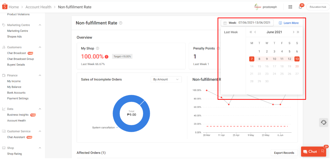
Task: Click the Learn More link
Action: point(291,23)
